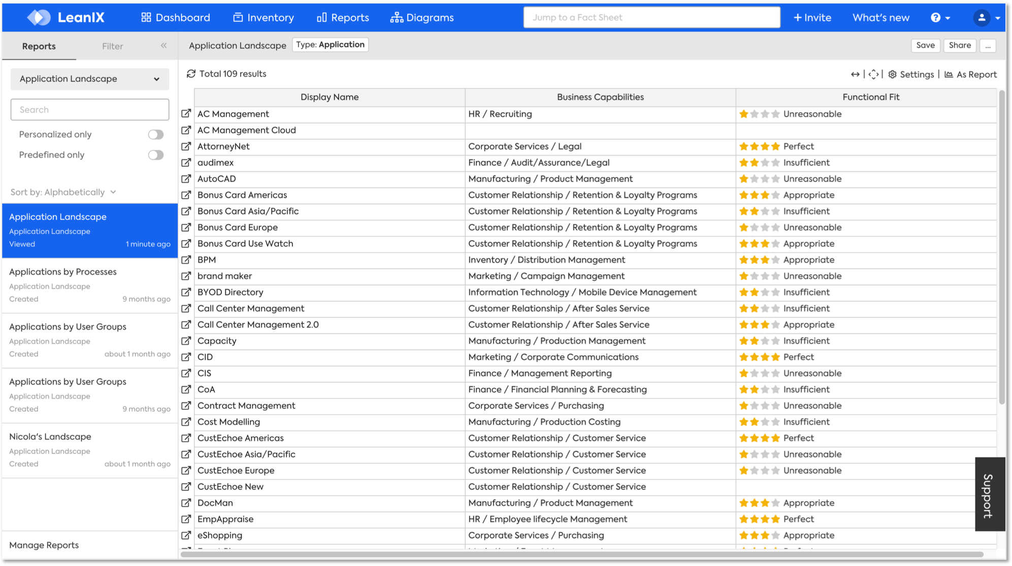This screenshot has height=566, width=1012.
Task: Collapse the sidebar with double chevron
Action: [x=164, y=46]
